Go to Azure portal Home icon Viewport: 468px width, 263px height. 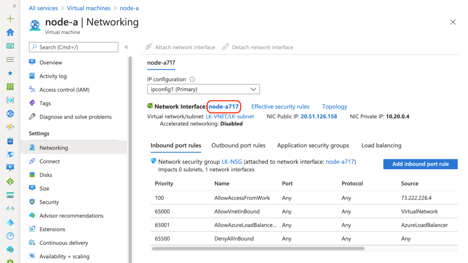click(x=10, y=33)
